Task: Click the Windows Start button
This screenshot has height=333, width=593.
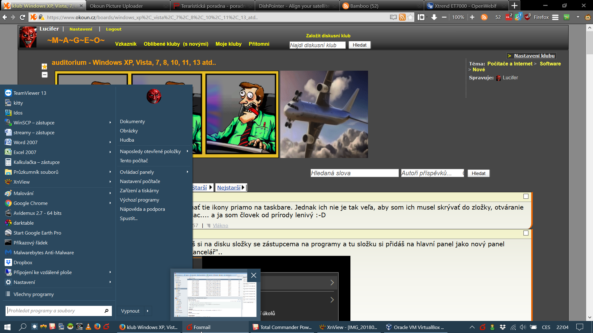Action: (x=7, y=327)
